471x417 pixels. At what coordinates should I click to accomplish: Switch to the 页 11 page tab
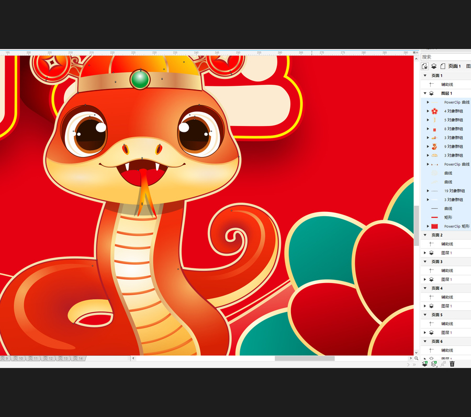(33, 358)
